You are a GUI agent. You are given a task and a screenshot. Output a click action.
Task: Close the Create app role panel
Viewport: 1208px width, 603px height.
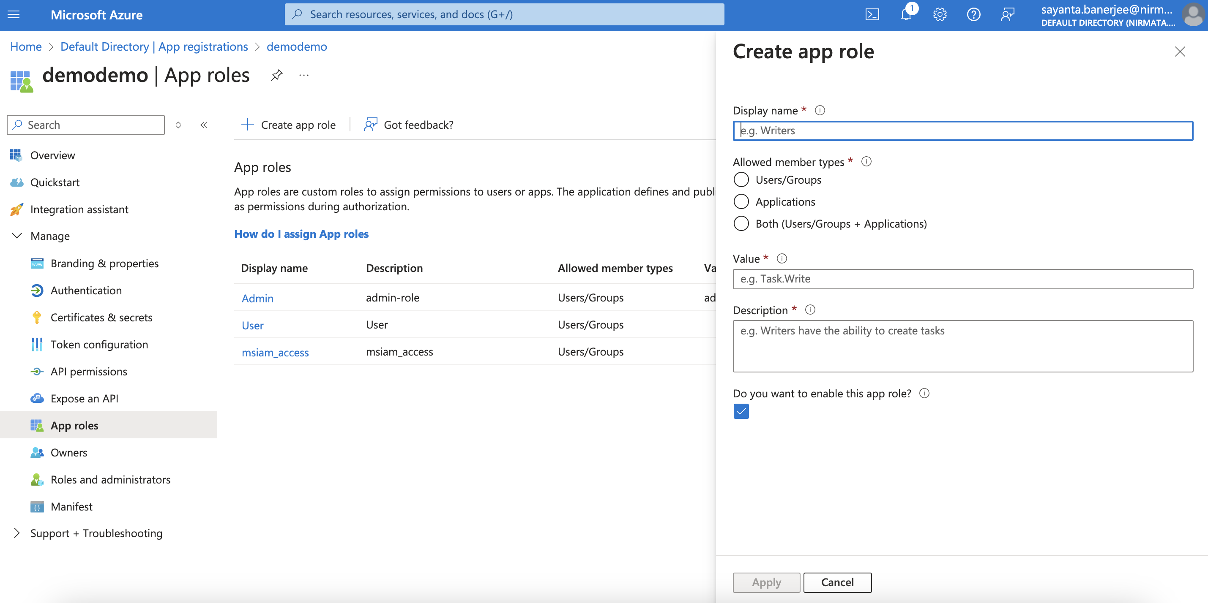tap(1180, 52)
